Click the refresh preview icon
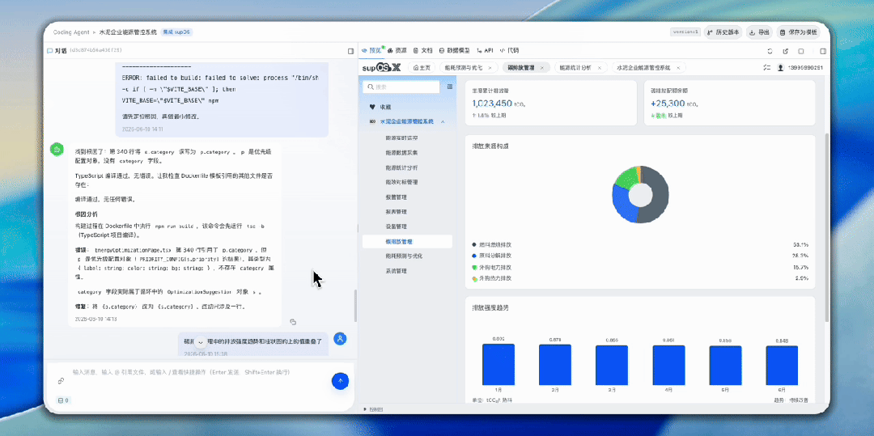This screenshot has height=436, width=874. pyautogui.click(x=770, y=51)
